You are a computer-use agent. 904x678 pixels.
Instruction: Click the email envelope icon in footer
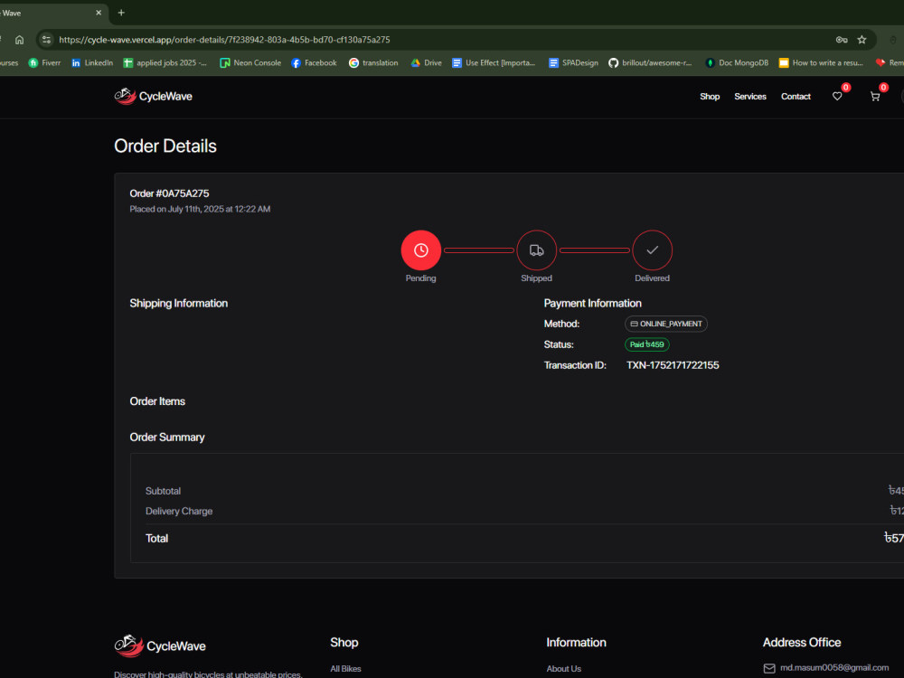click(x=769, y=668)
